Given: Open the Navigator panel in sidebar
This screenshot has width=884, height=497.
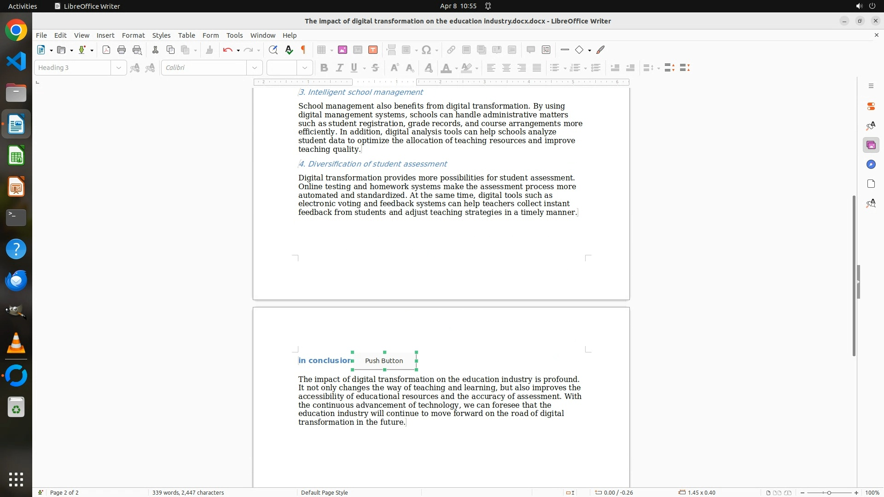Looking at the screenshot, I should click(871, 165).
